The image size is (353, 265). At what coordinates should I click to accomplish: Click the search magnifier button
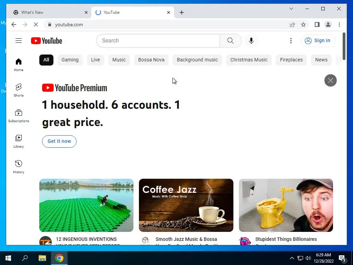(230, 41)
